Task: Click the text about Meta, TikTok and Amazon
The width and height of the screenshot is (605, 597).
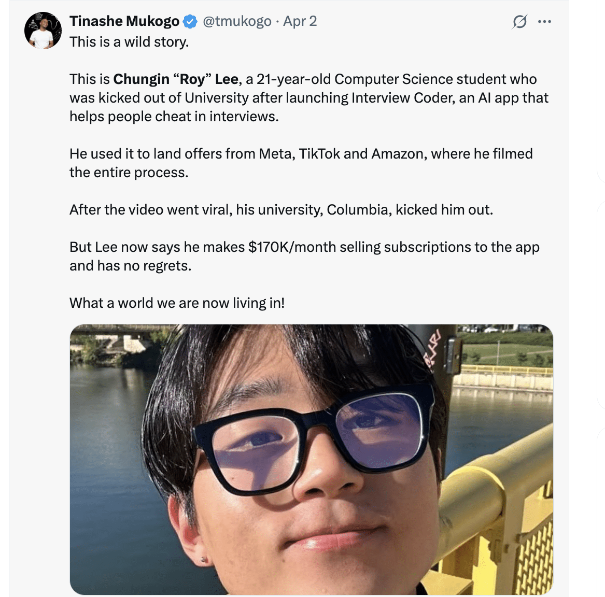Action: click(x=301, y=163)
